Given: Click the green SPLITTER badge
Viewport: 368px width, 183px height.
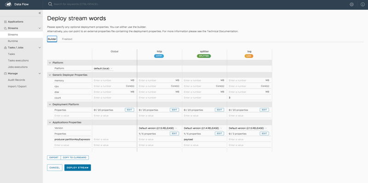Looking at the screenshot, I should pyautogui.click(x=204, y=56).
